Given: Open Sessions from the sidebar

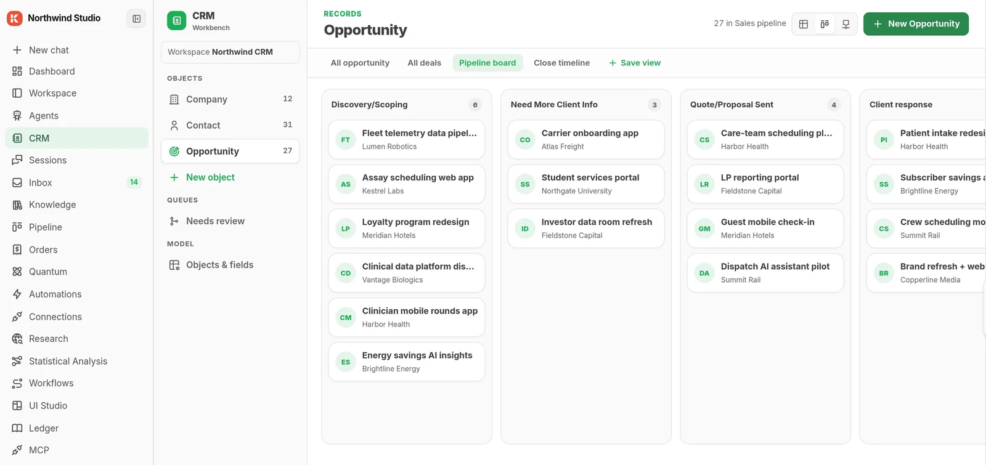Looking at the screenshot, I should [76, 160].
